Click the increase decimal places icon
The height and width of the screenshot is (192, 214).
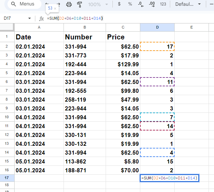pyautogui.click(x=152, y=4)
